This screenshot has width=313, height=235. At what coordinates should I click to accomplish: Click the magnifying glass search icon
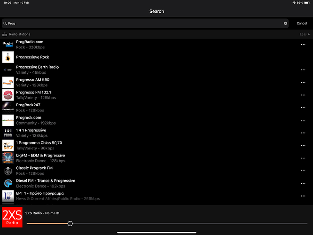pyautogui.click(x=5, y=23)
